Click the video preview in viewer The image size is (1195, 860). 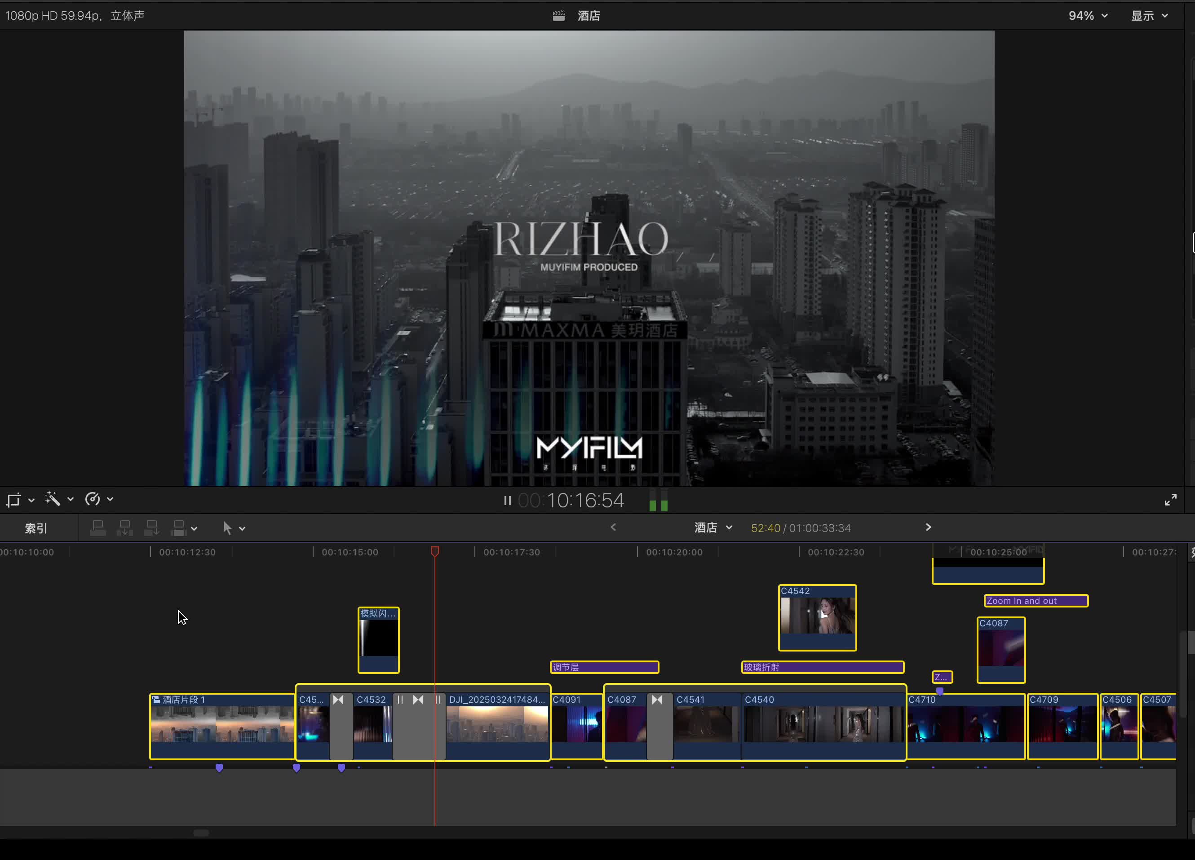[x=589, y=258]
